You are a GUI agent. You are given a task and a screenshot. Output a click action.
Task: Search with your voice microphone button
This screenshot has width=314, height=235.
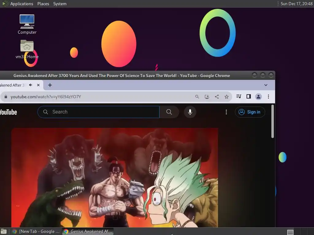pyautogui.click(x=190, y=112)
